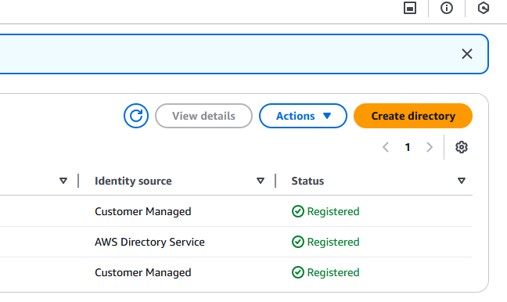507x302 pixels.
Task: Open the Actions dropdown
Action: click(303, 116)
